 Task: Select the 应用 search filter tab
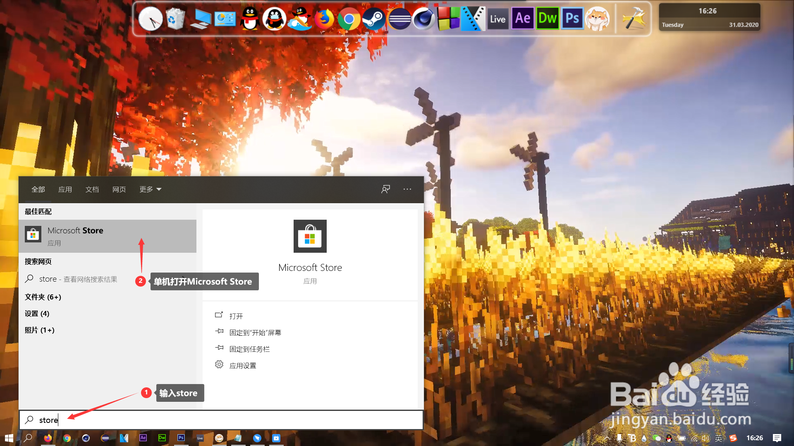(x=65, y=189)
